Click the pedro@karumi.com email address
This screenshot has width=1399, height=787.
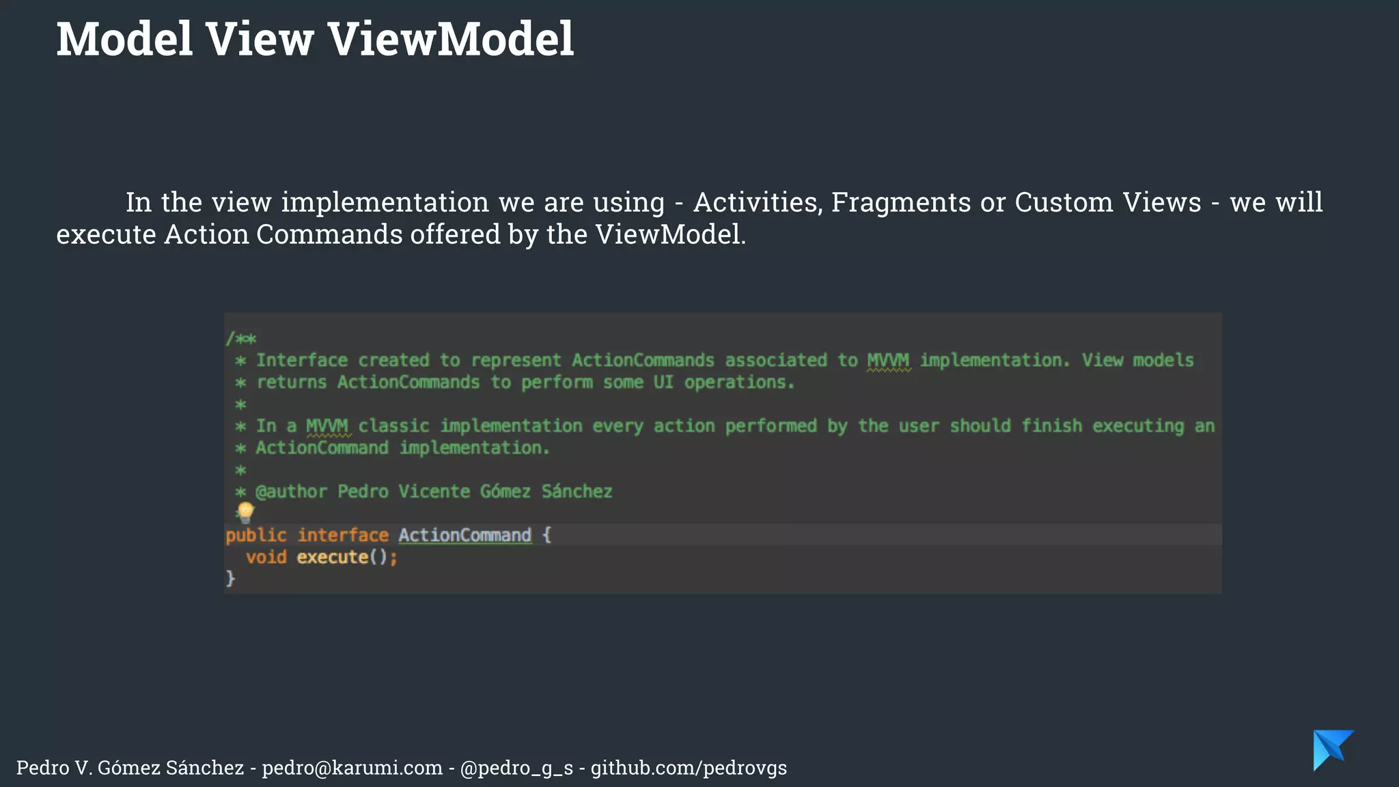(352, 768)
